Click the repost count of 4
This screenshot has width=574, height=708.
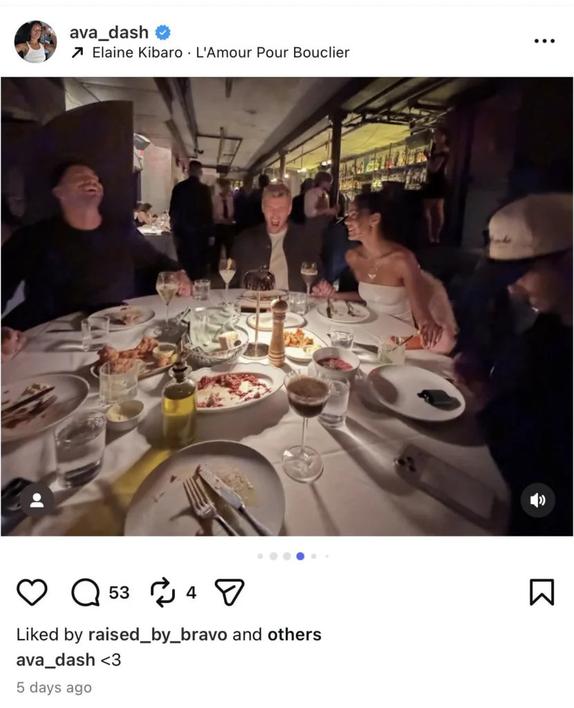point(191,593)
